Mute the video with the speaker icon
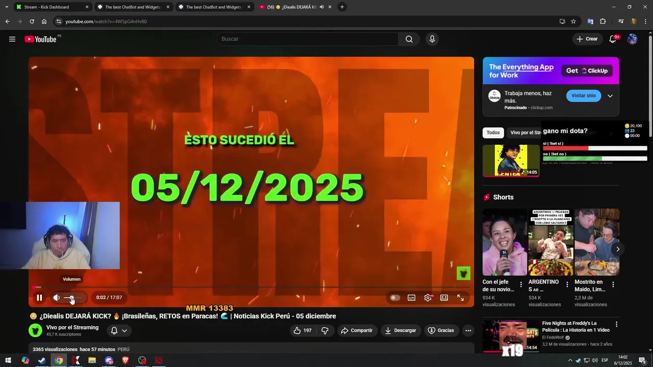The width and height of the screenshot is (653, 367). 56,298
